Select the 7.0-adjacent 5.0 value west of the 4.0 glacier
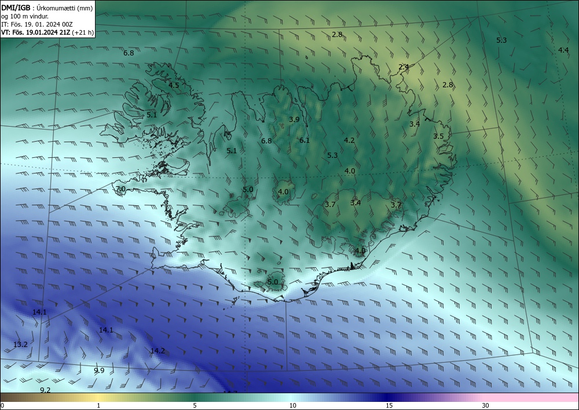The image size is (579, 410). pyautogui.click(x=248, y=190)
